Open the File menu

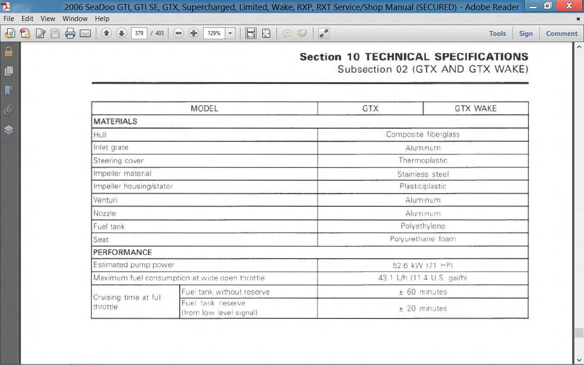9,19
